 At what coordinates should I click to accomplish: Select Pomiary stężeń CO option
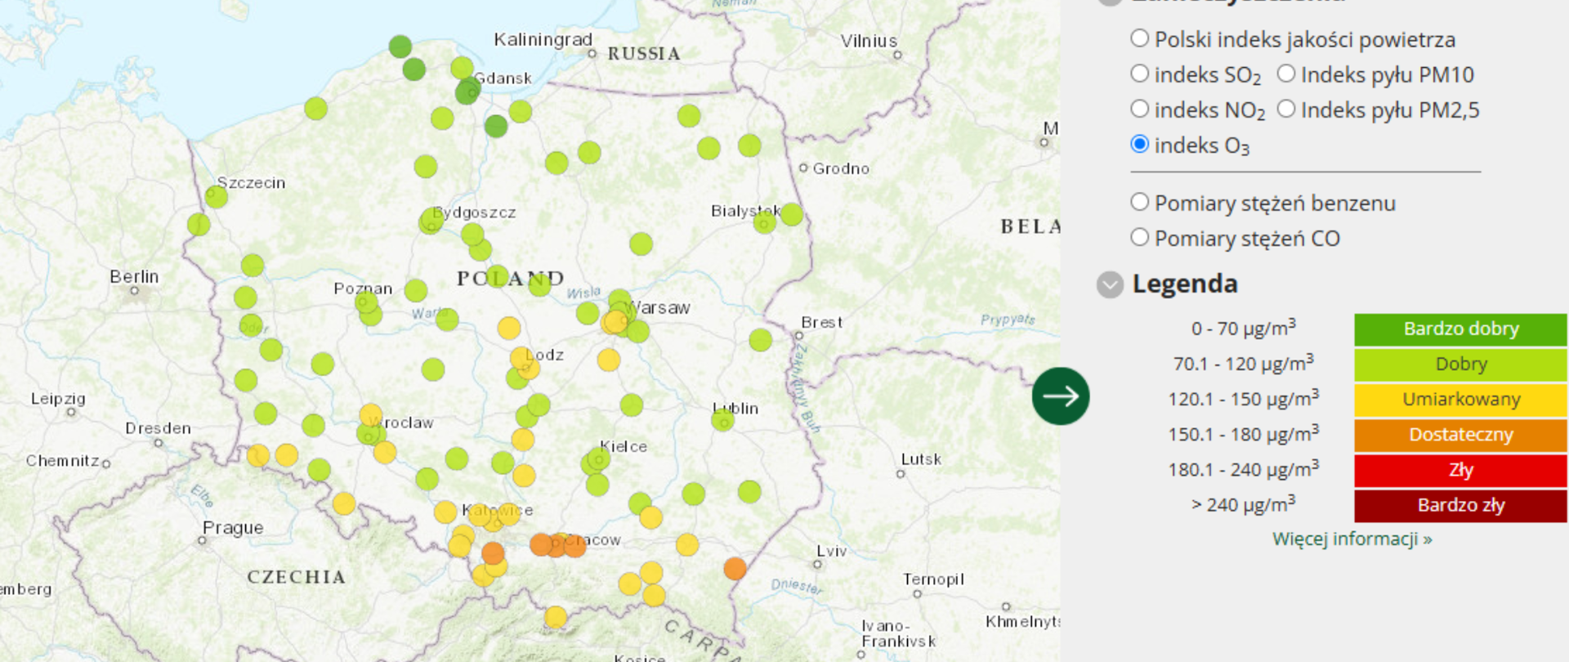[x=1139, y=237]
